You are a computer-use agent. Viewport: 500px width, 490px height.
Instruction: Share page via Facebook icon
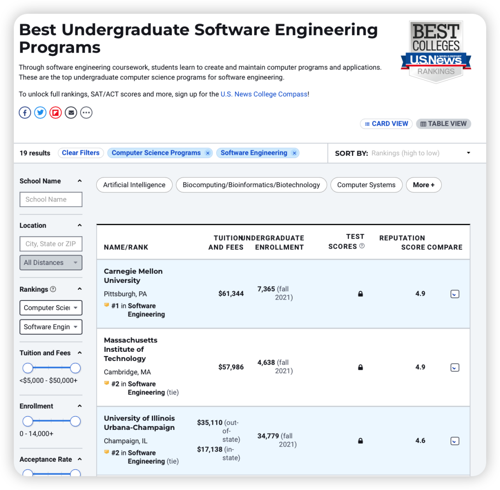click(25, 112)
